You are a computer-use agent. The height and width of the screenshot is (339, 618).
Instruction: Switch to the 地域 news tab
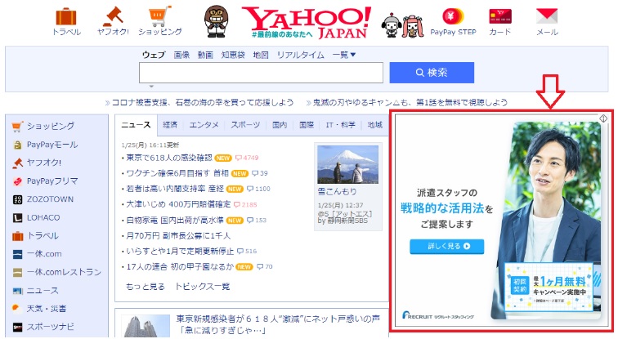(x=375, y=125)
